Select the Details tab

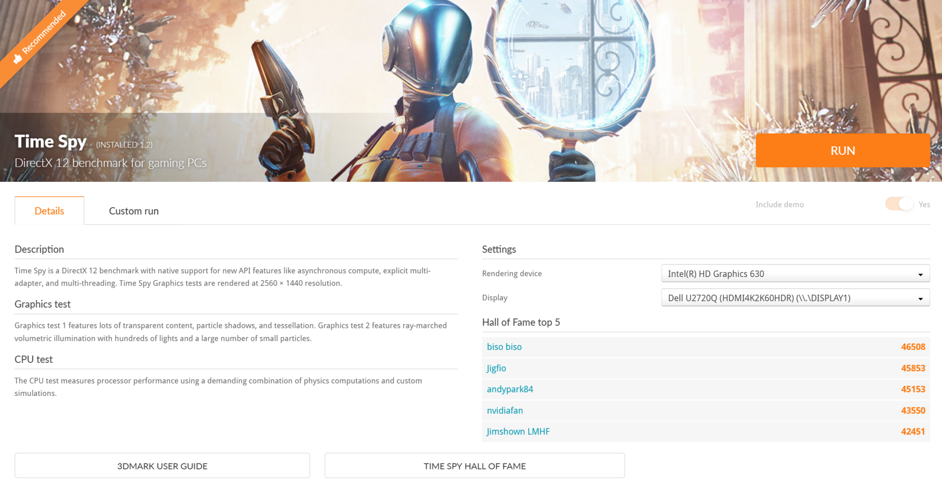[x=49, y=210]
